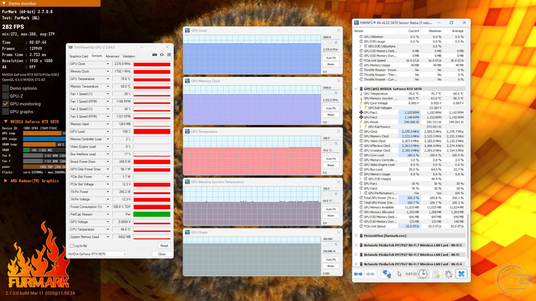Click the GPU Fan1 RPM fan icon in HWiNFO
Image resolution: width=536 pixels, height=301 pixels.
pos(361,113)
